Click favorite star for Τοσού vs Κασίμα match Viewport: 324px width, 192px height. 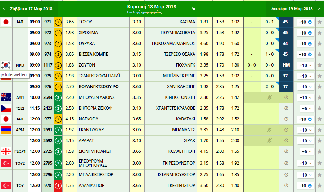click(x=319, y=22)
